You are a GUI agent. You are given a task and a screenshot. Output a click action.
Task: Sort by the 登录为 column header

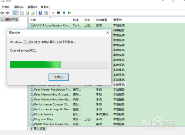[x=119, y=20]
